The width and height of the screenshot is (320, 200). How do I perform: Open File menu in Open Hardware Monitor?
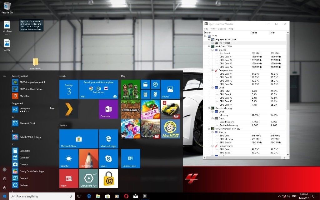206,29
